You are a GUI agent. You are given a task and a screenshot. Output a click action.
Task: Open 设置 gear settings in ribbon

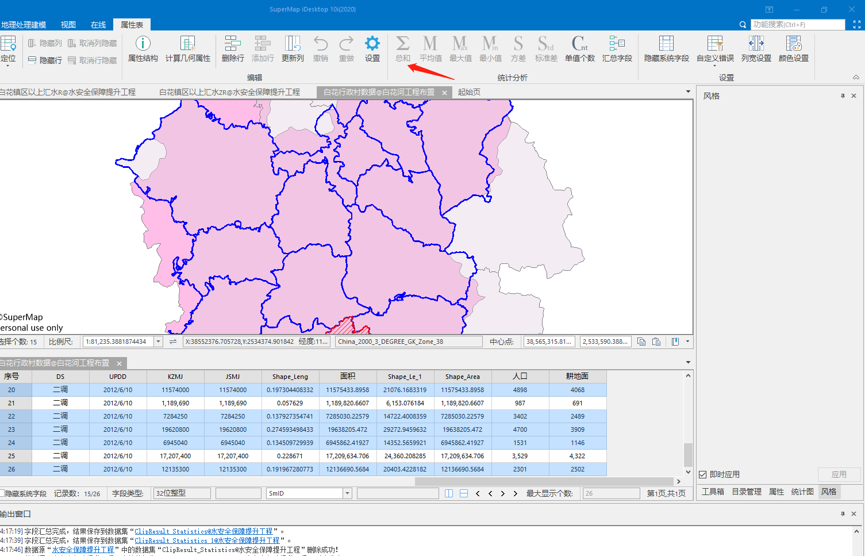tap(372, 44)
